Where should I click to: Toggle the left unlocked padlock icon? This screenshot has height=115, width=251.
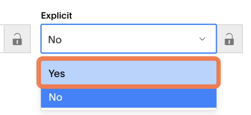[17, 39]
